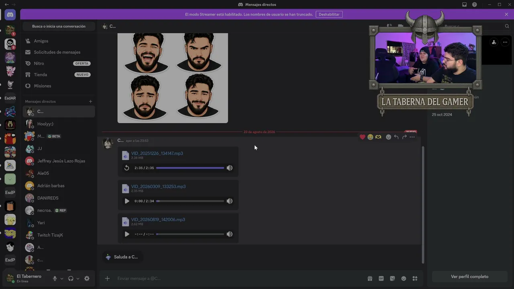Open Solicitudes de mensajes
Screen dimensions: 514x289
(59, 52)
